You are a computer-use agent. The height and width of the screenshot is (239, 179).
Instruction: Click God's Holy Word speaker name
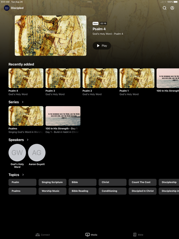point(17,166)
